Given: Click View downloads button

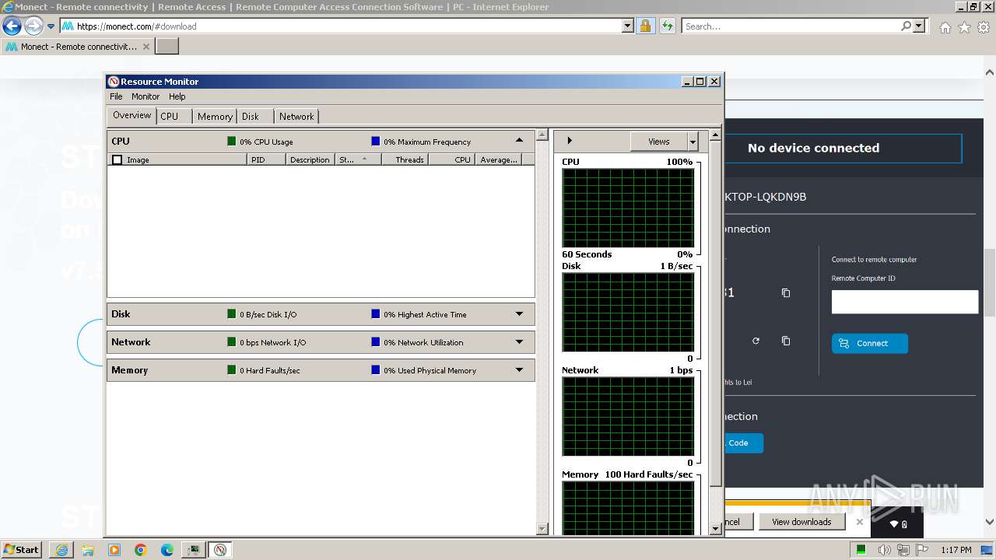Looking at the screenshot, I should click(x=801, y=522).
